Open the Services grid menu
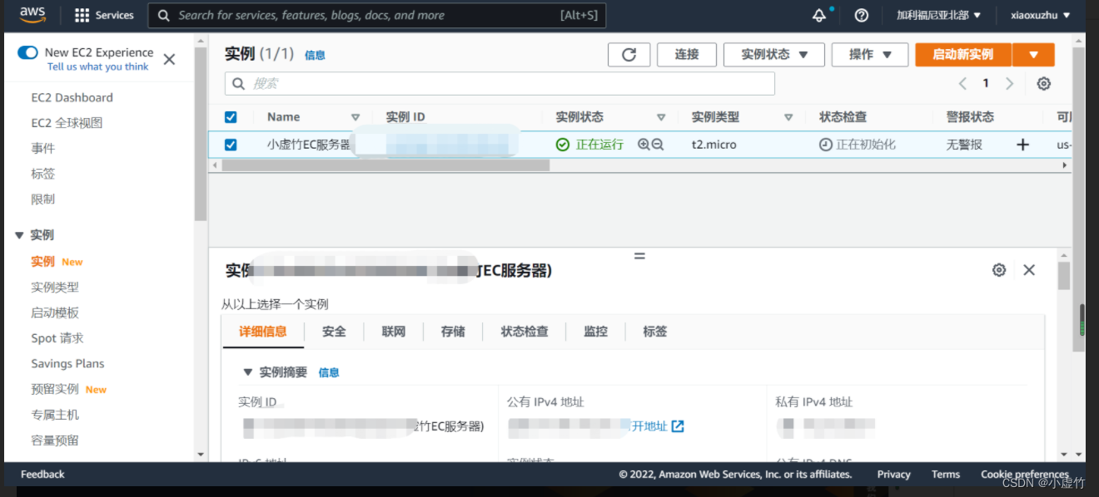The height and width of the screenshot is (497, 1099). coord(104,15)
